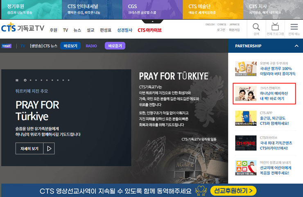Open the CGS banner tile
Viewport: 303px width, 197px height.
152,9
